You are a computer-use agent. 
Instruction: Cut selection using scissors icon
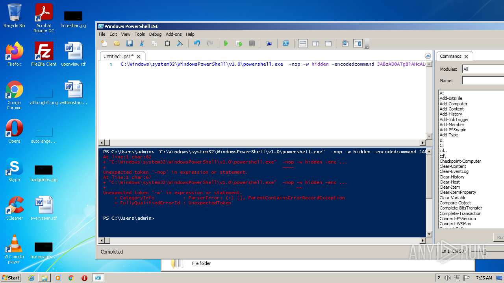pos(142,44)
